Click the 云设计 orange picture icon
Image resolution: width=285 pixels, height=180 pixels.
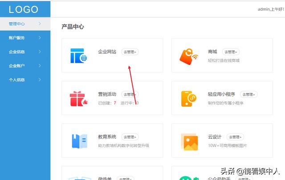click(189, 142)
